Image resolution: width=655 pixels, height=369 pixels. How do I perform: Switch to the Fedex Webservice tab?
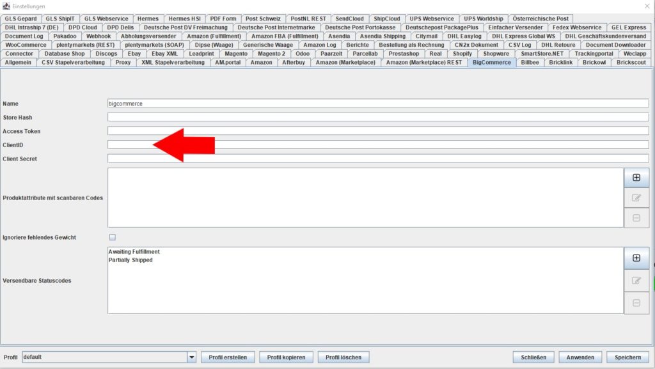576,27
